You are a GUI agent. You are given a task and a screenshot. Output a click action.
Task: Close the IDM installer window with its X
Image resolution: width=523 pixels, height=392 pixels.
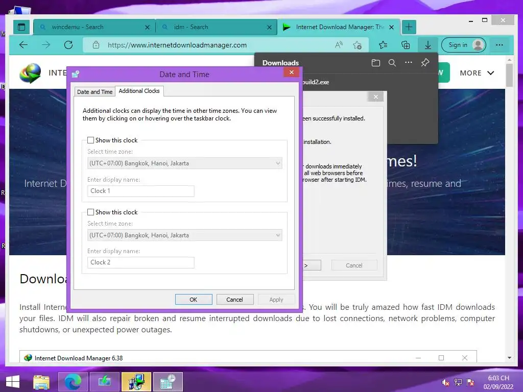(376, 96)
